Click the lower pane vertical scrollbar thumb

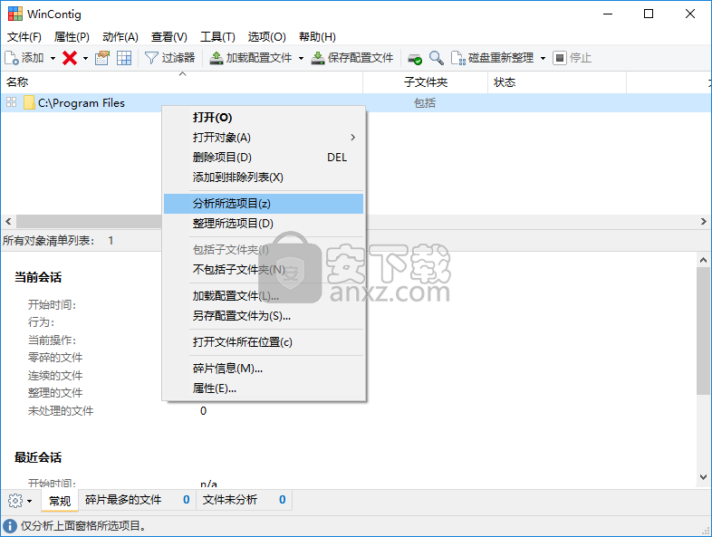coord(703,331)
